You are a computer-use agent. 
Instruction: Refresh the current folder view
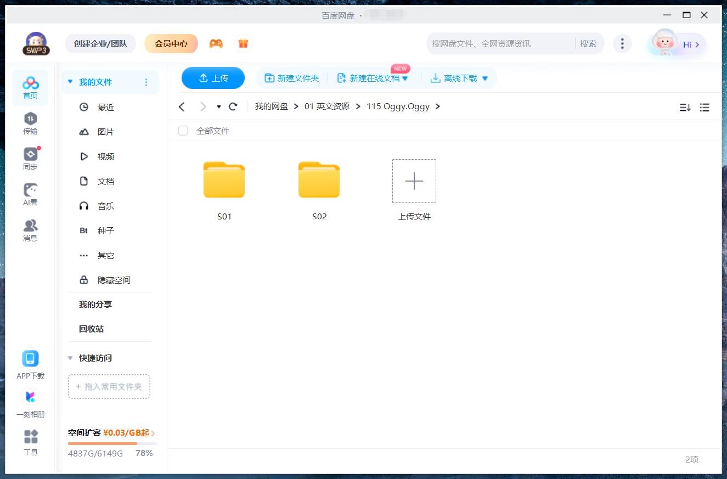[233, 106]
